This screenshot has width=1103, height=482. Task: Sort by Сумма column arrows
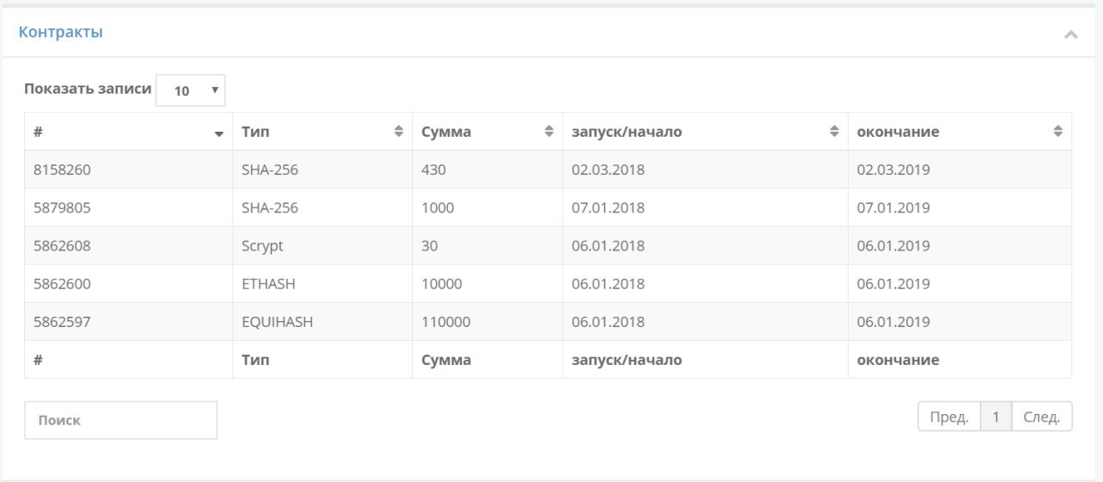tap(549, 132)
